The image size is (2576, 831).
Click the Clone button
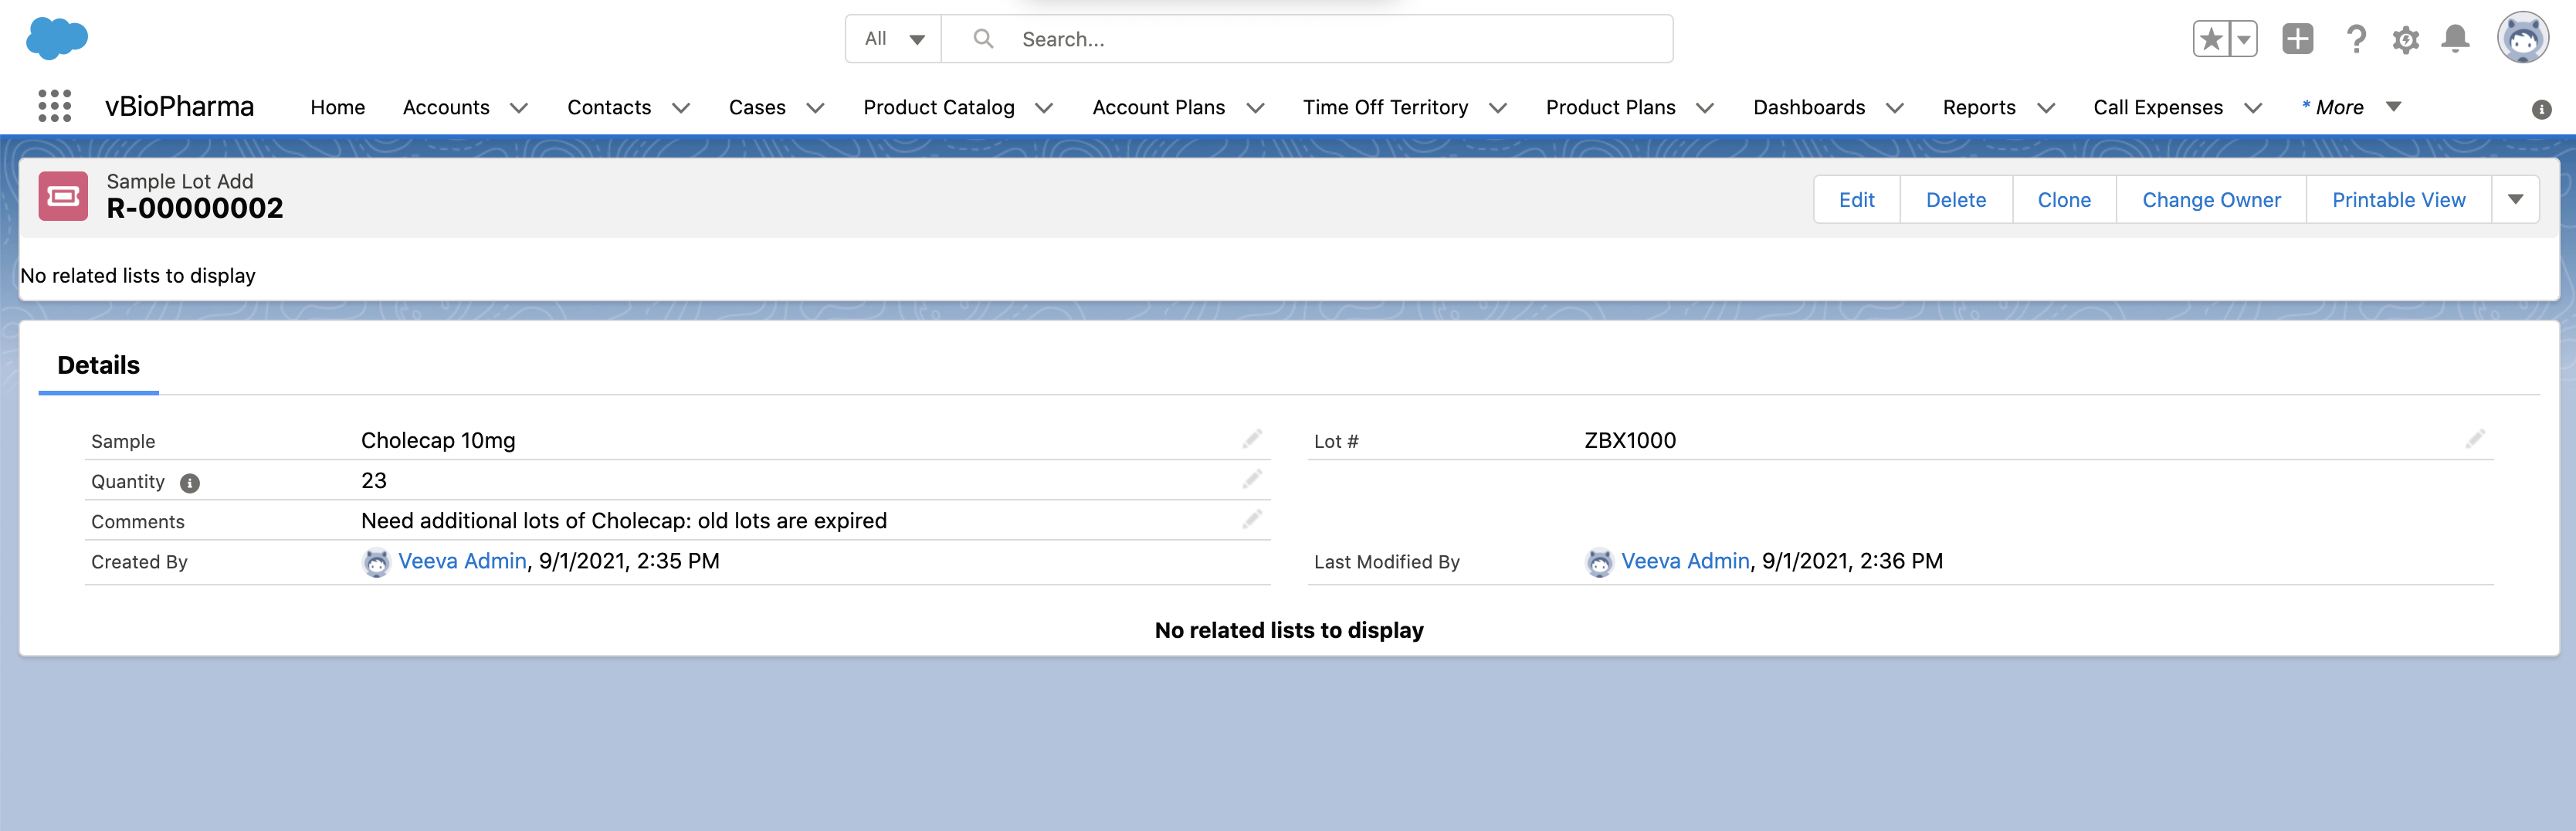tap(2063, 200)
